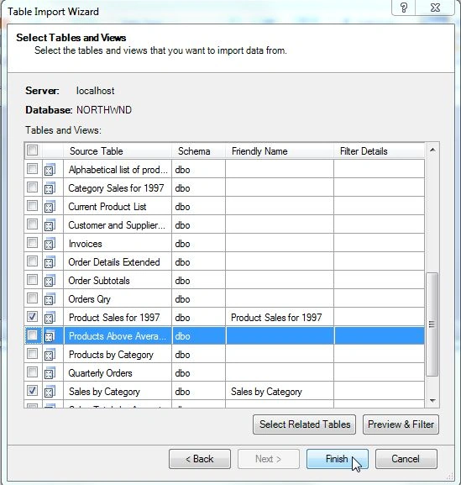Click the scroll up arrow of the table list
461x485 pixels.
(432, 150)
